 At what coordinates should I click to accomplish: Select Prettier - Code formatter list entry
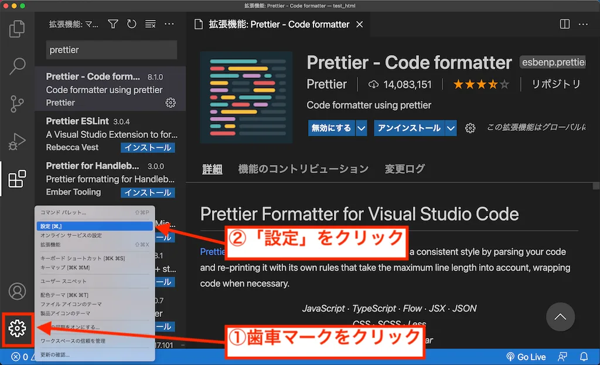110,89
